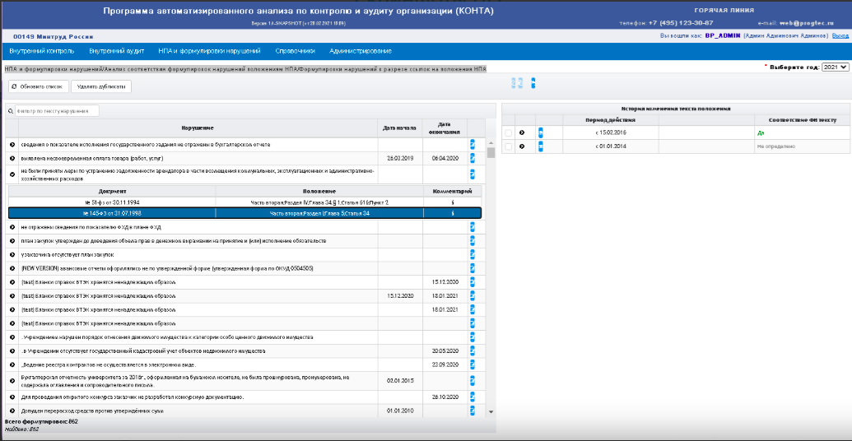Open the BP_ADMIN user profile link

pos(722,36)
